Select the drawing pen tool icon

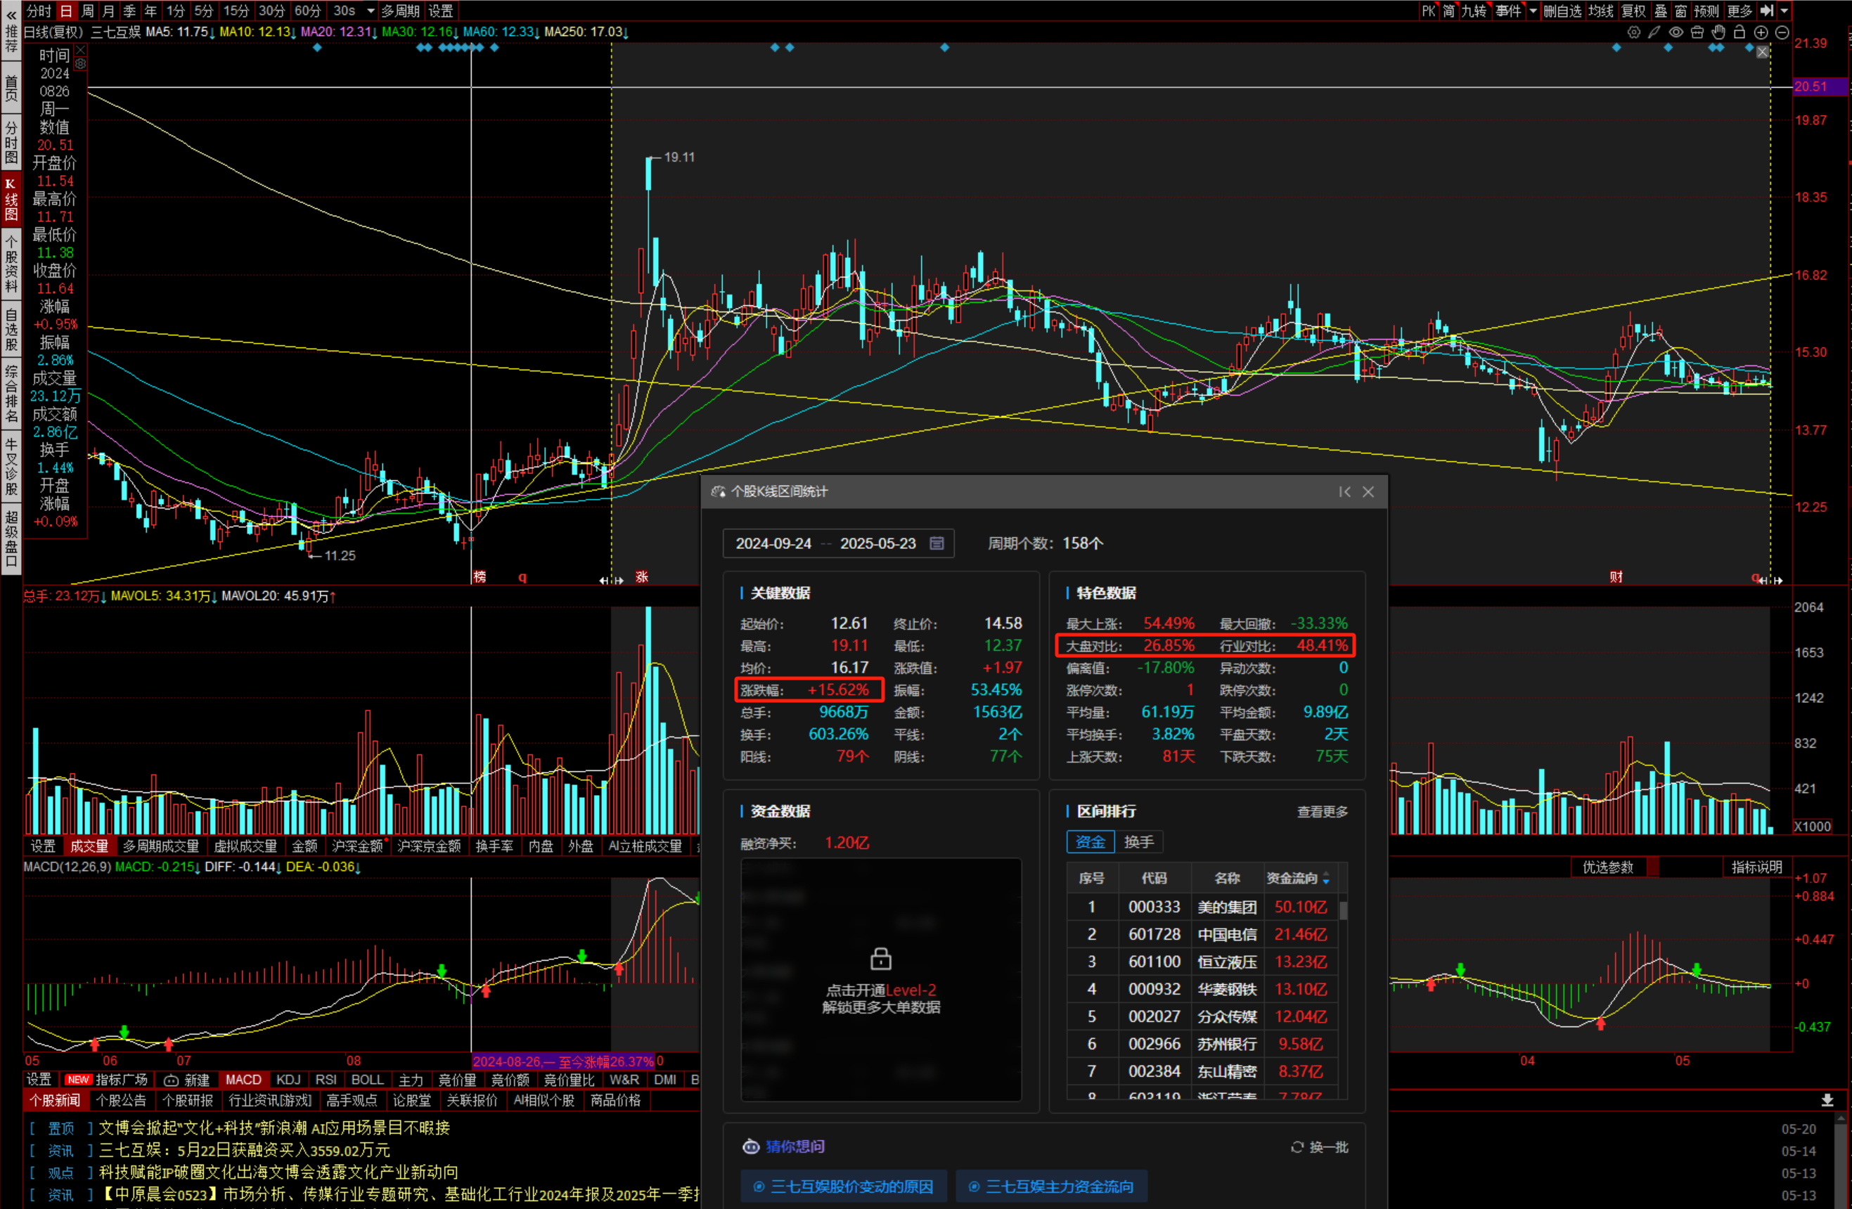click(x=1654, y=32)
